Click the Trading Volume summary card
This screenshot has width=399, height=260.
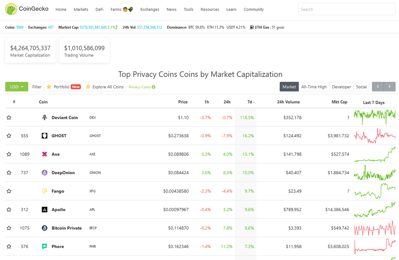coord(84,51)
